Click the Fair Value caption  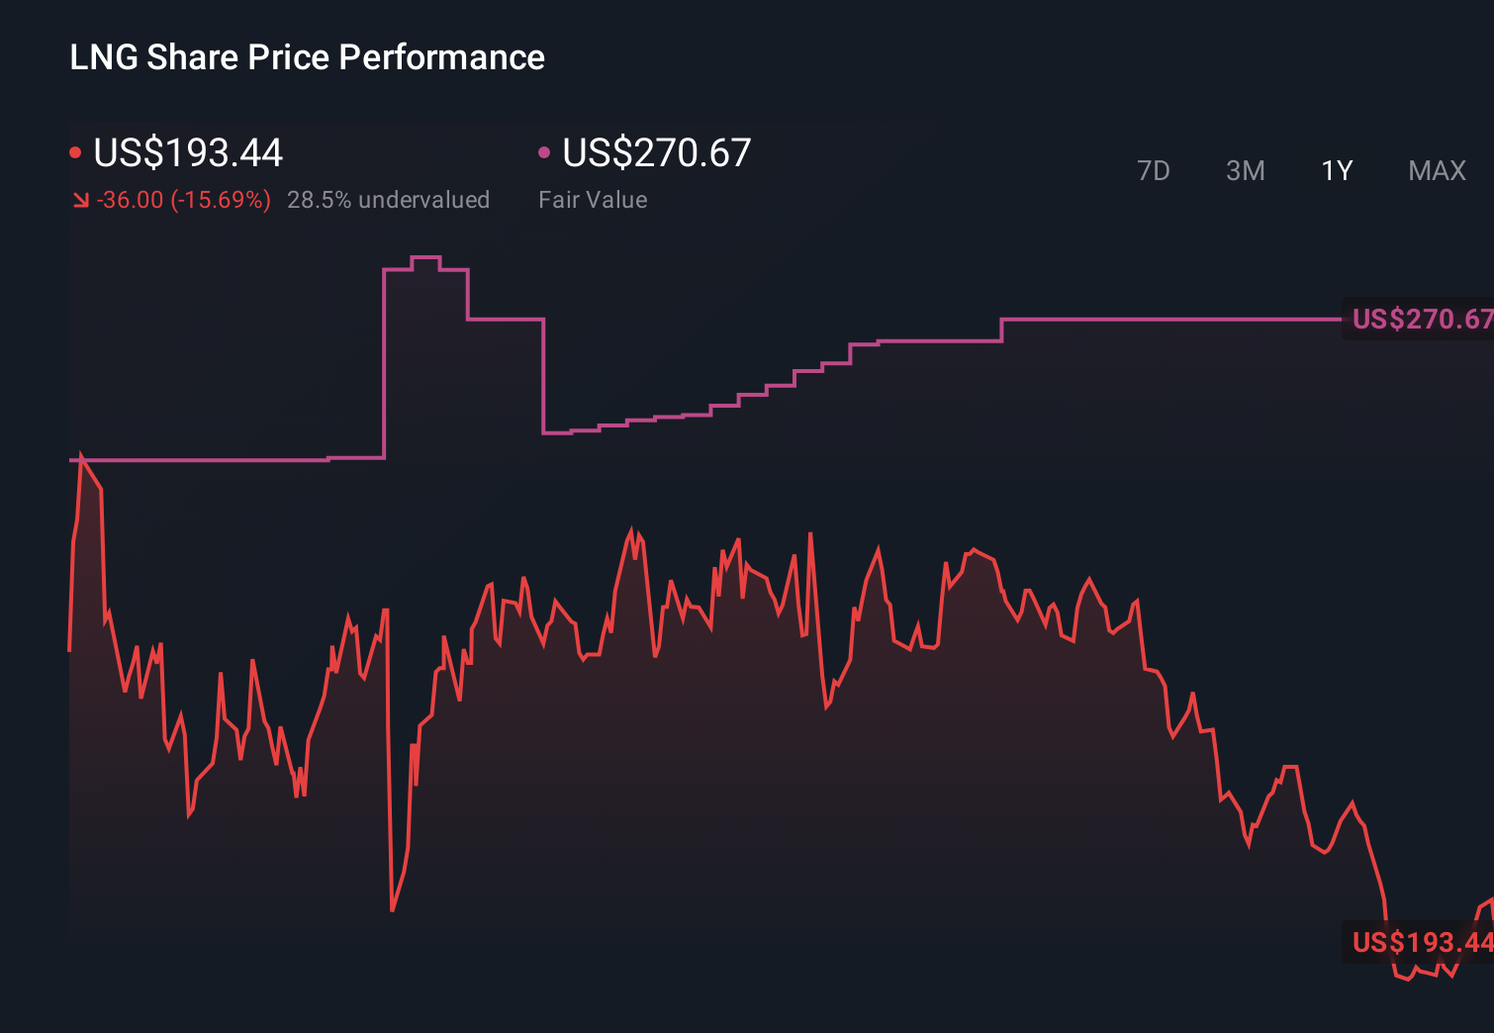point(593,199)
